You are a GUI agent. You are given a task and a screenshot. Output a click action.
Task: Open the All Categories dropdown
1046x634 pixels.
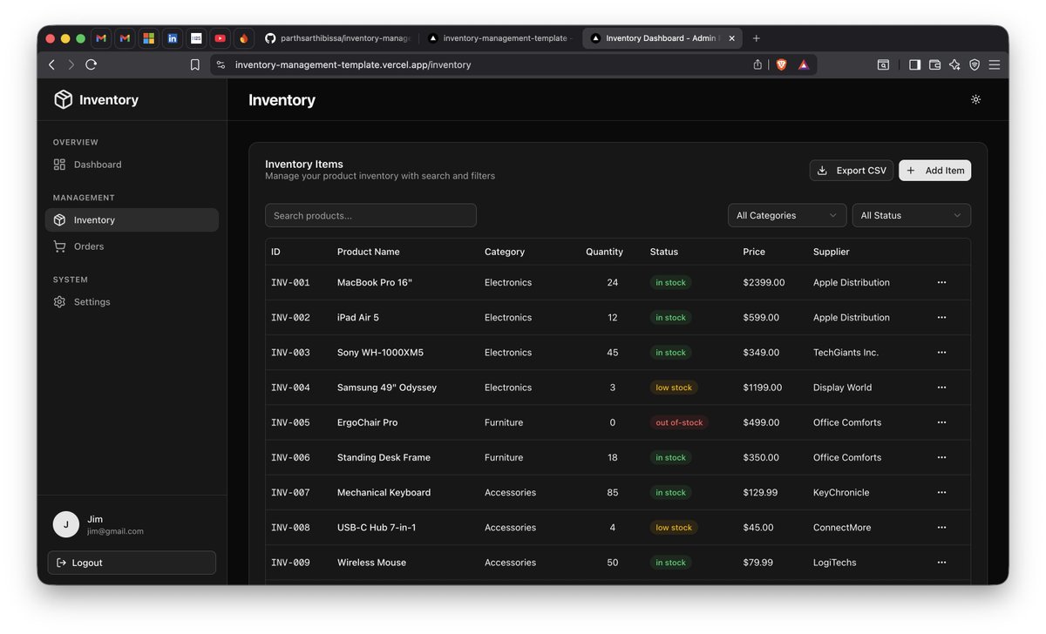tap(787, 215)
